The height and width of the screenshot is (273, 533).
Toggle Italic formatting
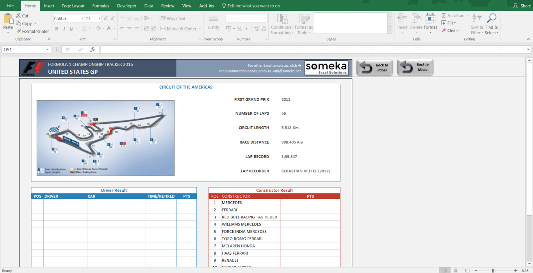pos(64,29)
